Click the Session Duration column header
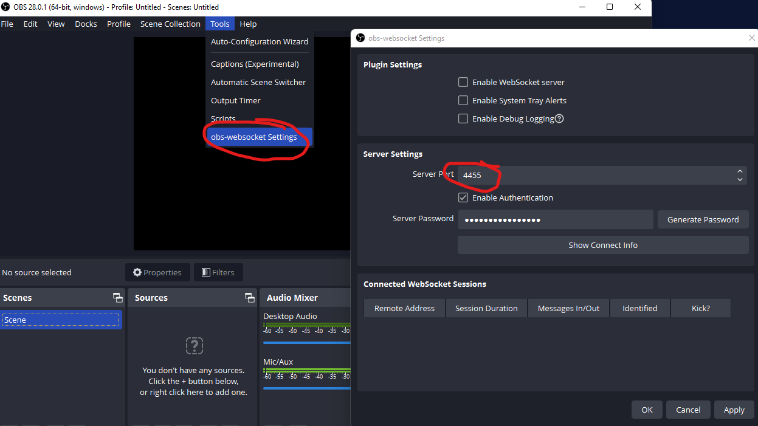The image size is (758, 426). 486,308
